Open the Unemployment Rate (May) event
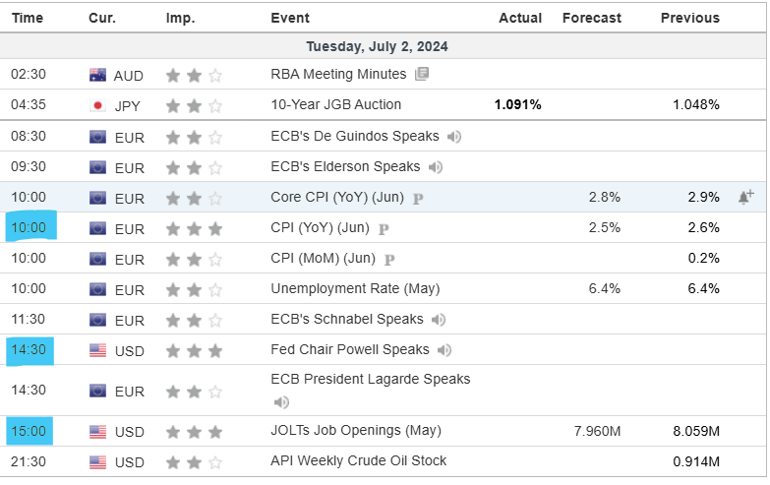Viewport: 770px width, 485px height. pos(355,289)
